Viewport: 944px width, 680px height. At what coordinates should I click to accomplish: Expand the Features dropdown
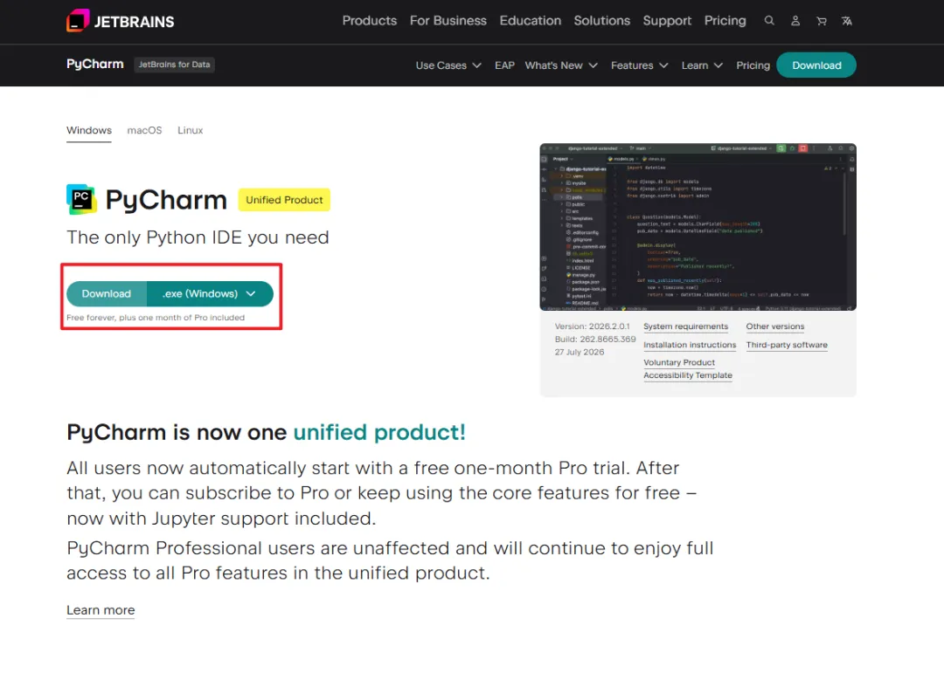639,65
